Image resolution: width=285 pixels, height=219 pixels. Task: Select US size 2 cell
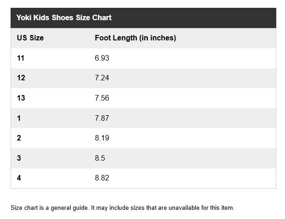click(19, 138)
